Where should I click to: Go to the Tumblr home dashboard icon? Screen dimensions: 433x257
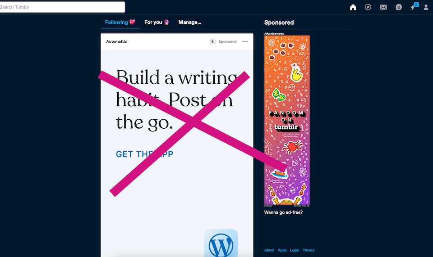click(x=353, y=7)
